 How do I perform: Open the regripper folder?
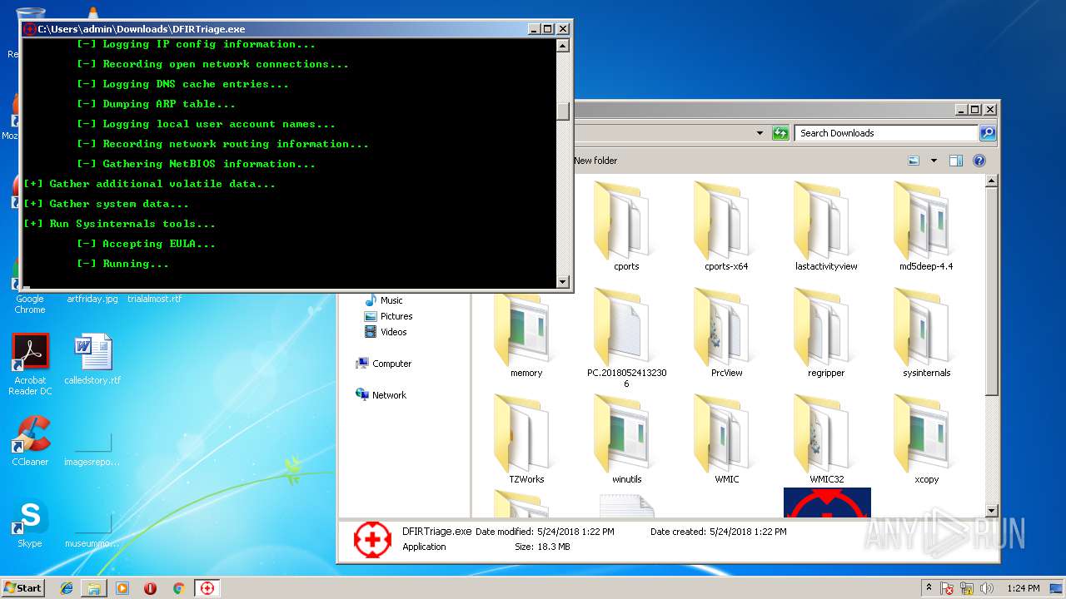pos(826,333)
